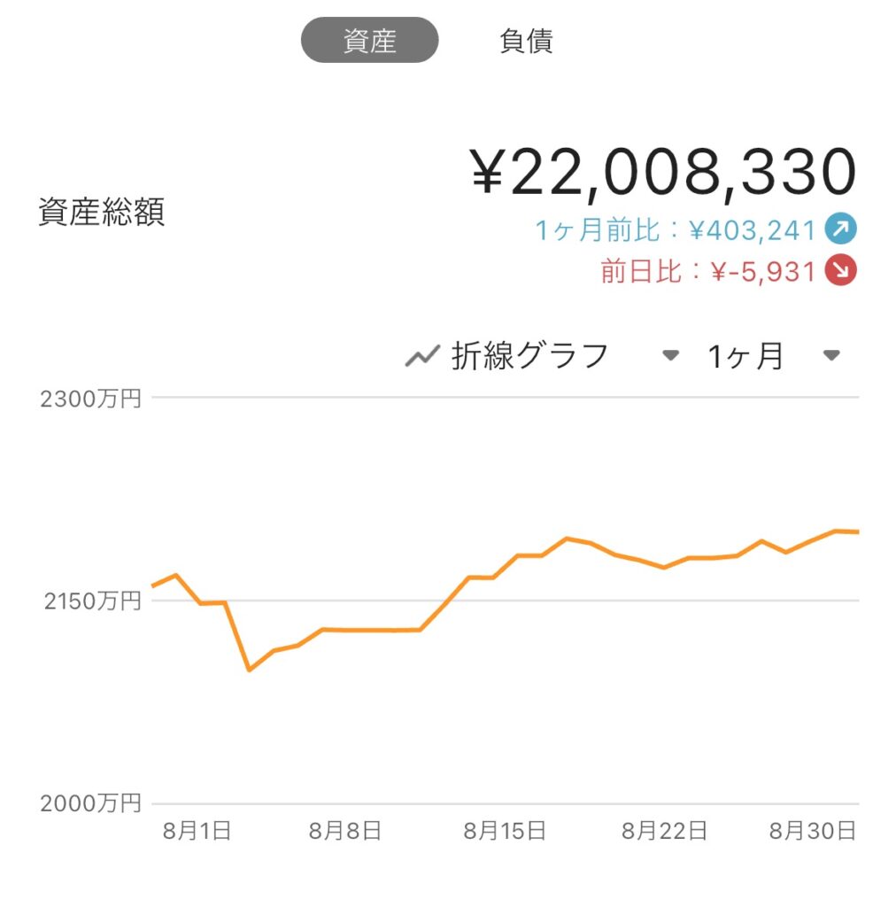This screenshot has width=896, height=907.
Task: Click the lowest dip on the orange line
Action: click(250, 670)
